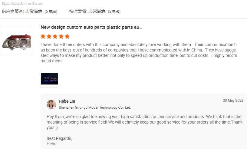Select the fifth orange rating star

coord(67,36)
